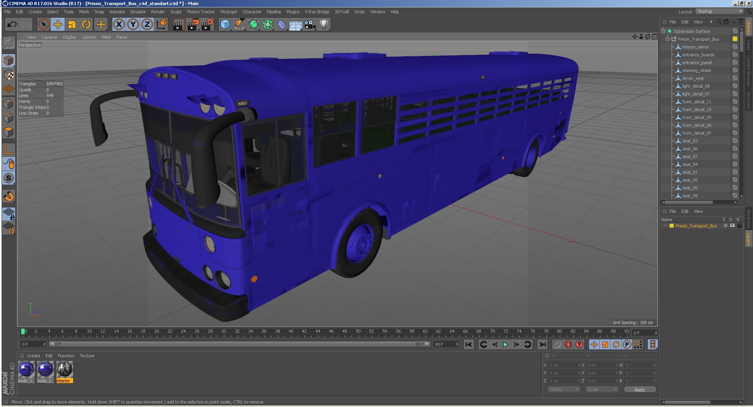
Task: Render the active view
Action: tap(178, 25)
